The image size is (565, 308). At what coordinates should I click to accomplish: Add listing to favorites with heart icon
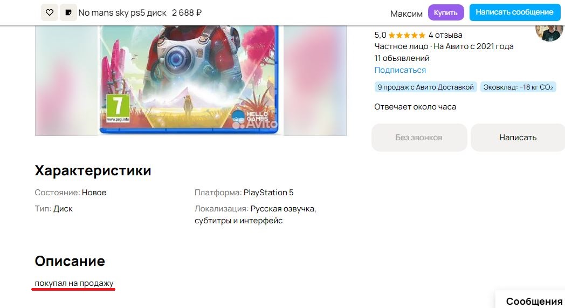[x=50, y=12]
